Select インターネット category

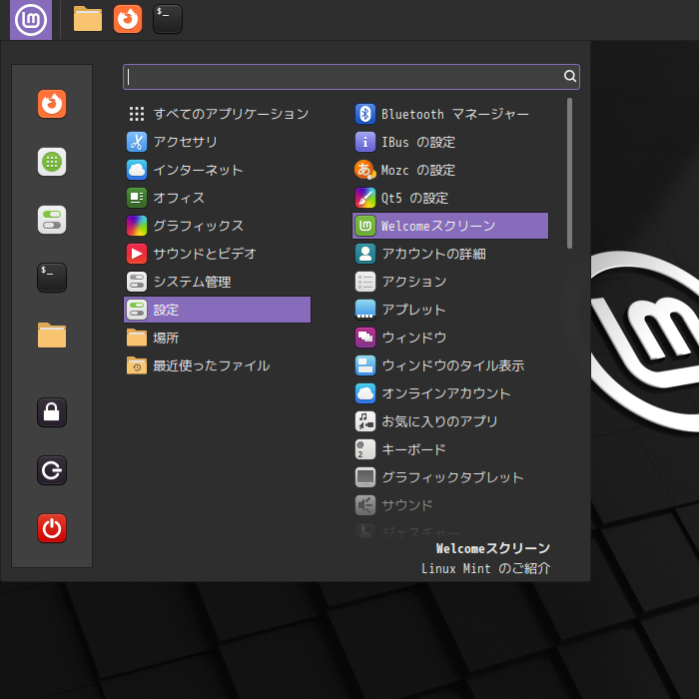coord(217,170)
